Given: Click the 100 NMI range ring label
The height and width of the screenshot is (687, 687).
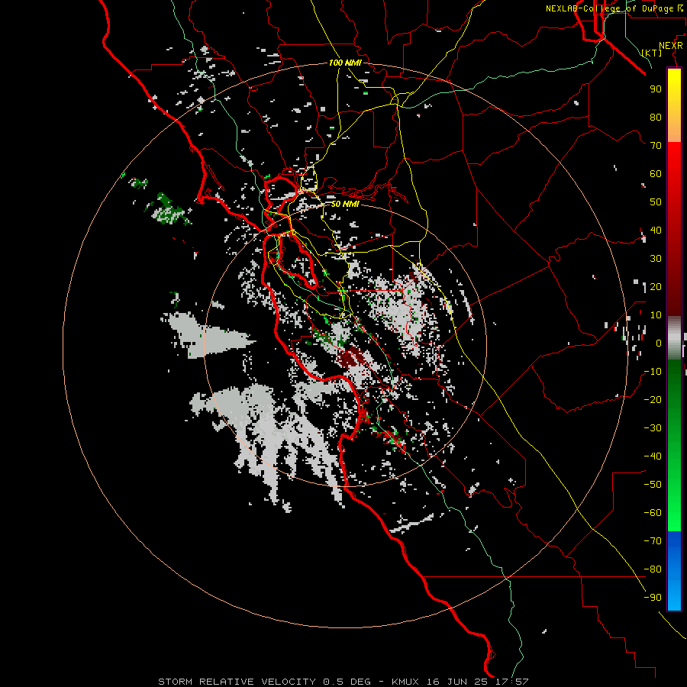Looking at the screenshot, I should pos(345,63).
